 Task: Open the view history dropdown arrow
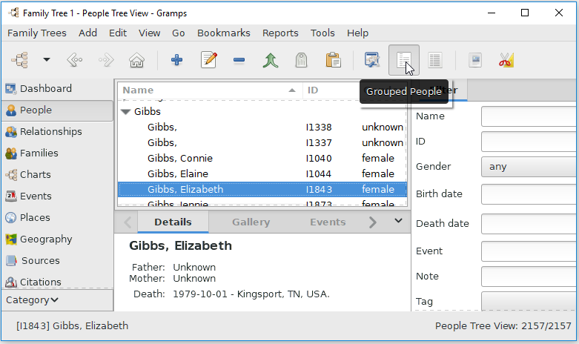pyautogui.click(x=47, y=59)
